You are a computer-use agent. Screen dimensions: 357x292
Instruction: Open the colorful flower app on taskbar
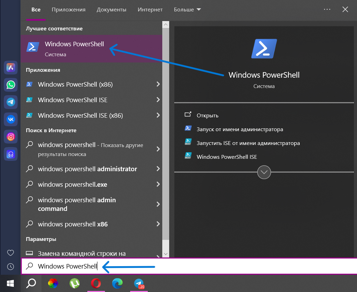(x=53, y=283)
